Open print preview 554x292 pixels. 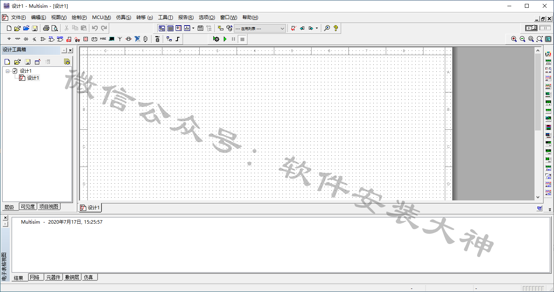55,28
